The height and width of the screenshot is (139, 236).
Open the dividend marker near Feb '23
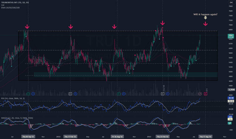(168, 94)
